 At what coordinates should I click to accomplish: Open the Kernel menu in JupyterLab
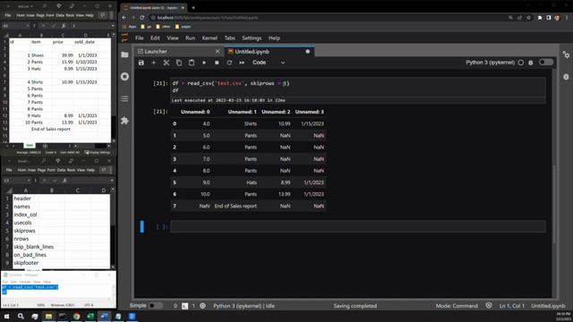[x=210, y=38]
